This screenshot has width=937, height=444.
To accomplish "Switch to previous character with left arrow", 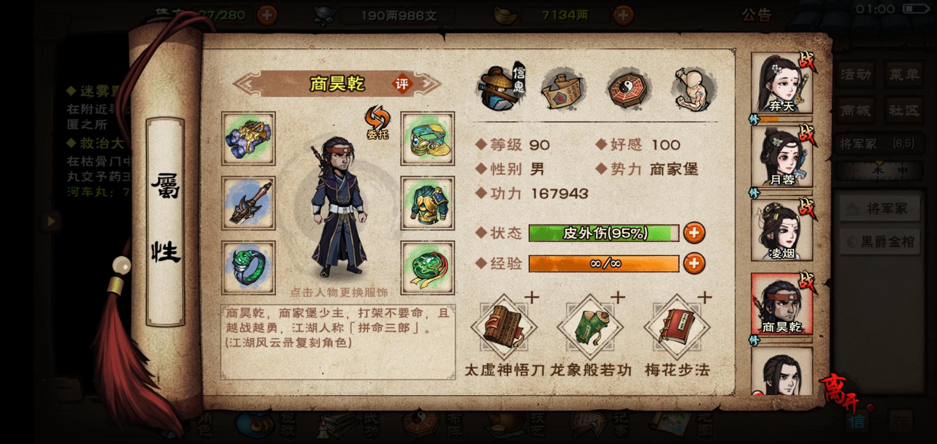I will pyautogui.click(x=243, y=84).
